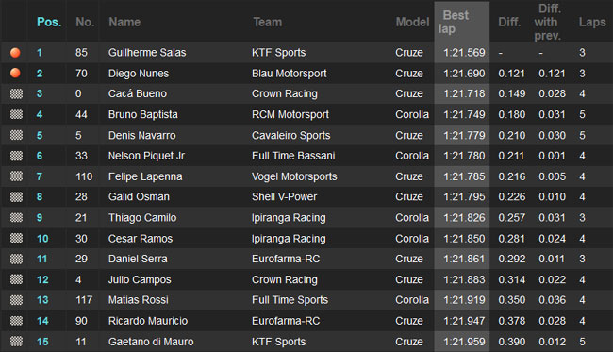The image size is (613, 352).
Task: Select the Felipe Lapenna driver name
Action: [x=145, y=176]
